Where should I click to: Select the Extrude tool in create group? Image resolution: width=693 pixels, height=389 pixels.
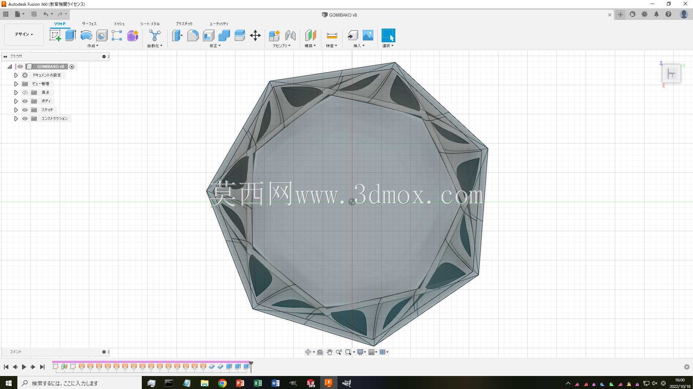(x=71, y=35)
